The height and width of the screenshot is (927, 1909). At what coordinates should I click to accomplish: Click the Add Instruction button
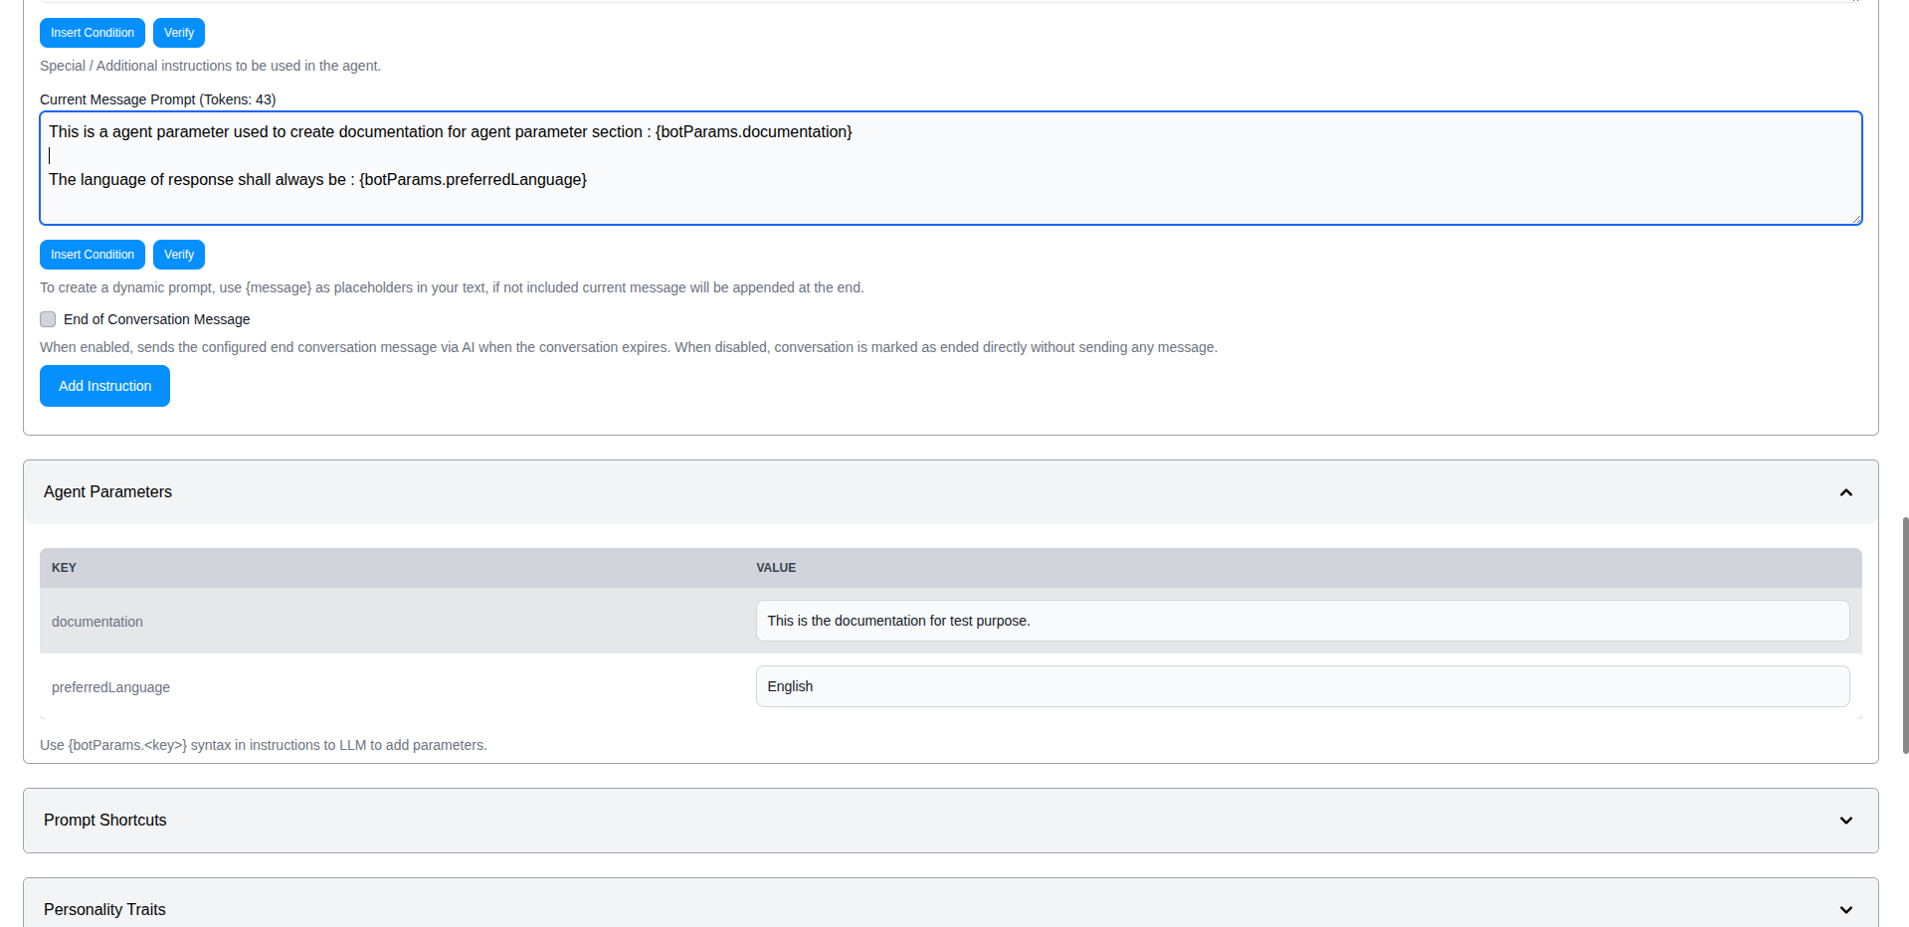click(x=104, y=386)
